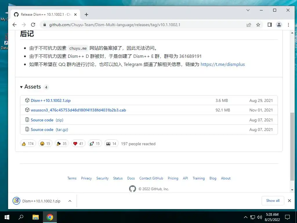Open Contact GitHub footer link
Viewport: 297px width, 223px height.
151,178
